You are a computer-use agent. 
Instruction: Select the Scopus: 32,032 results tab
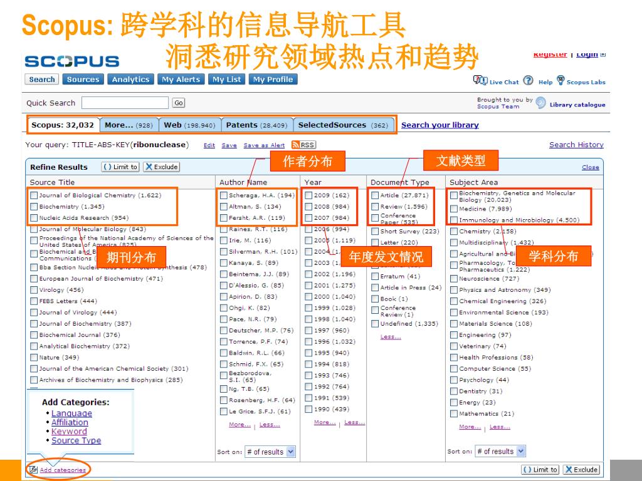63,125
